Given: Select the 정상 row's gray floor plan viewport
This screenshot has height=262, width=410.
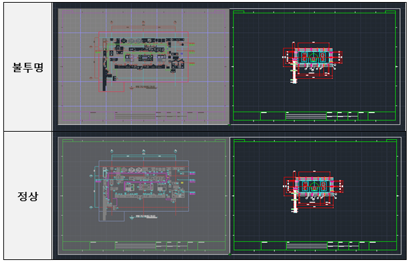Looking at the screenshot, I should pos(143,196).
